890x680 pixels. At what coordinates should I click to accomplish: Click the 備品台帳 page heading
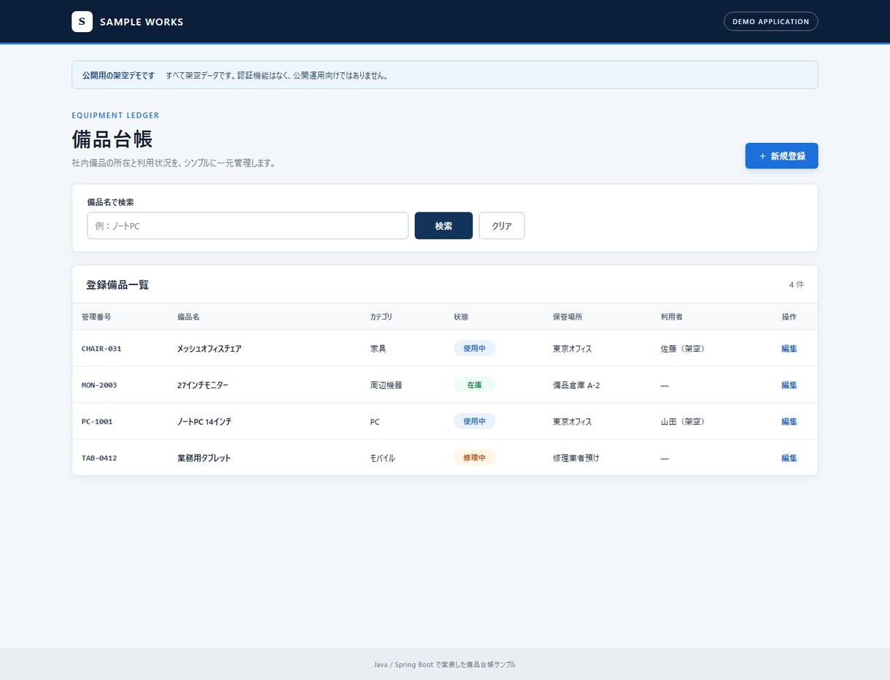[112, 139]
